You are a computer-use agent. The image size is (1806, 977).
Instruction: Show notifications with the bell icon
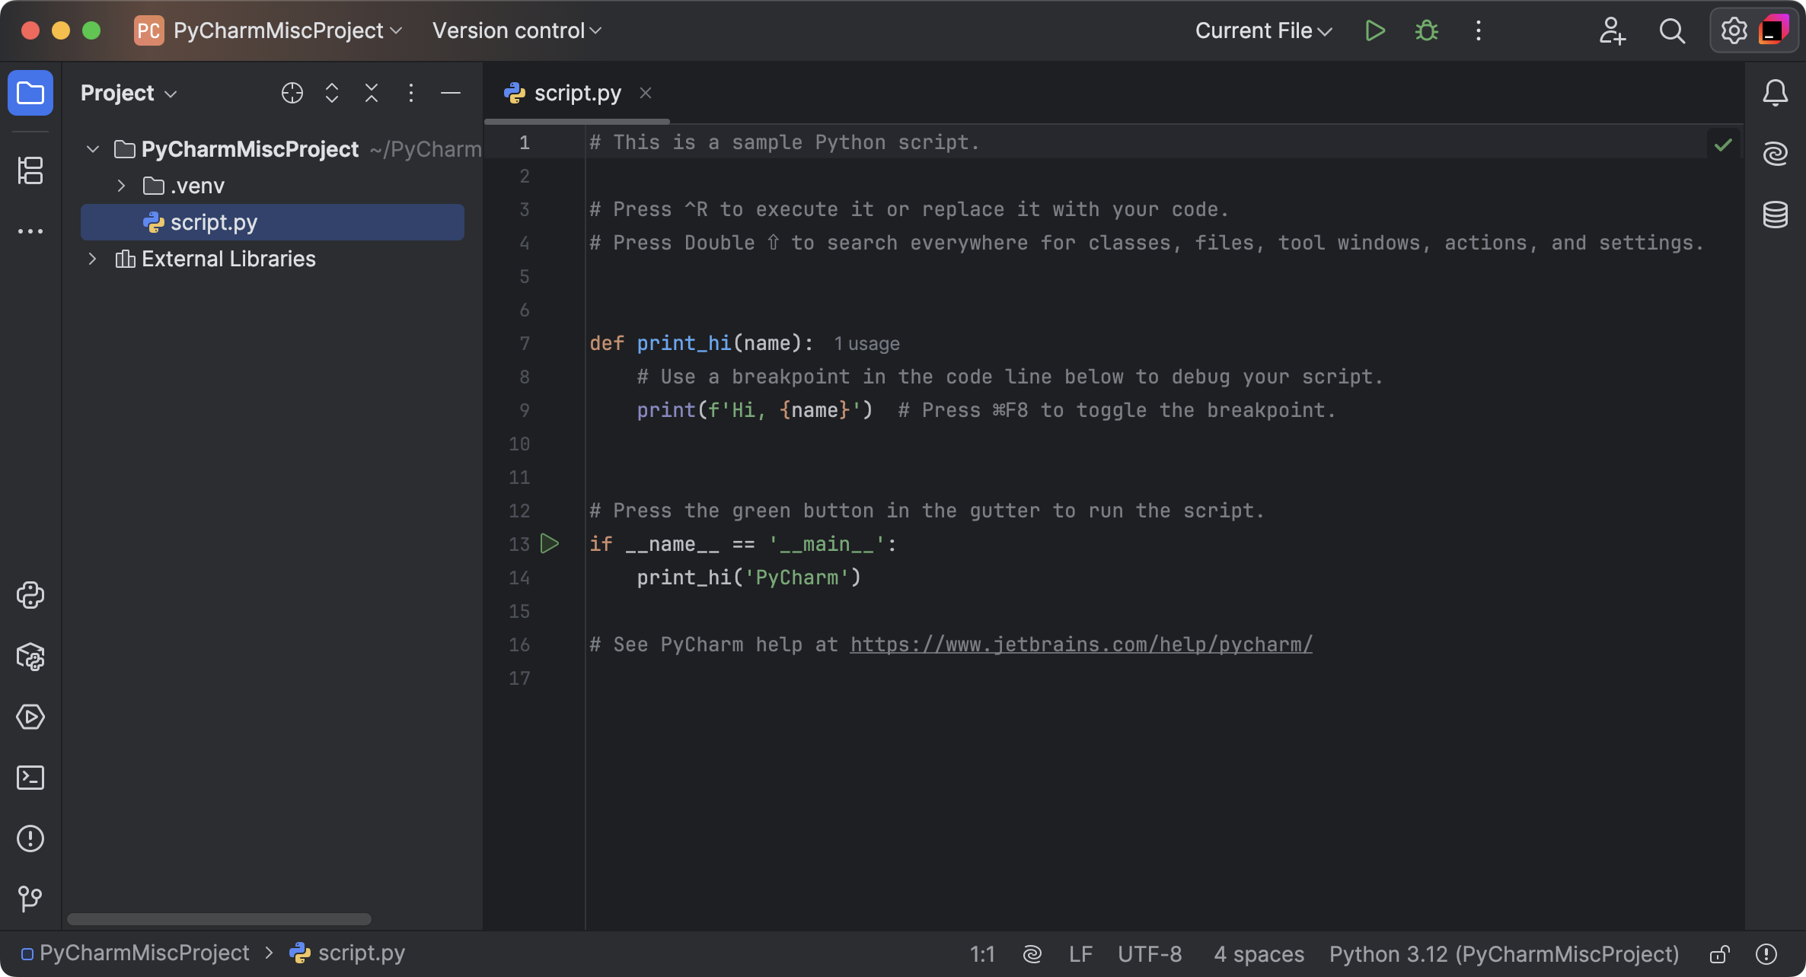click(1775, 93)
